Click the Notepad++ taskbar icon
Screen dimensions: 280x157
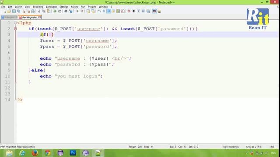coord(98,153)
